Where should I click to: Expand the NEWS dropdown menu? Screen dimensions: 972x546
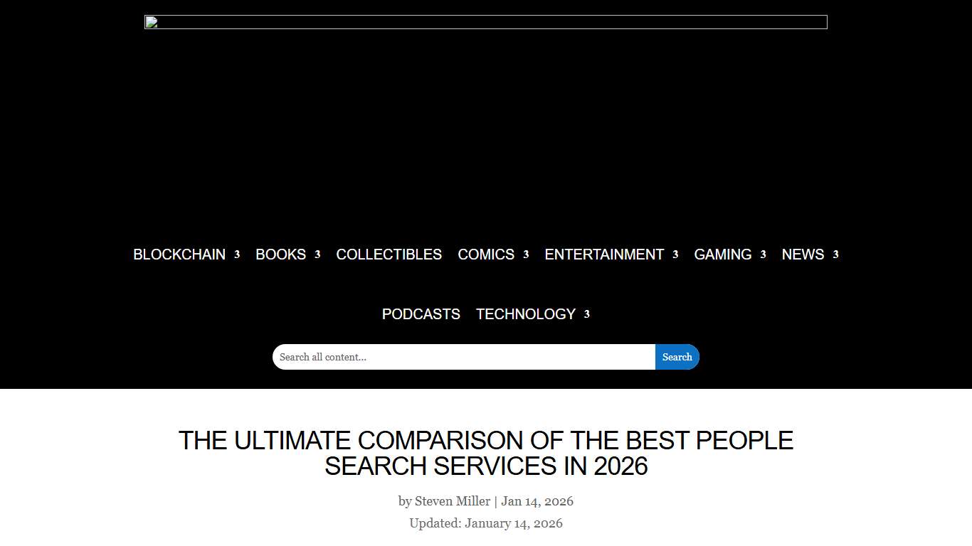835,255
